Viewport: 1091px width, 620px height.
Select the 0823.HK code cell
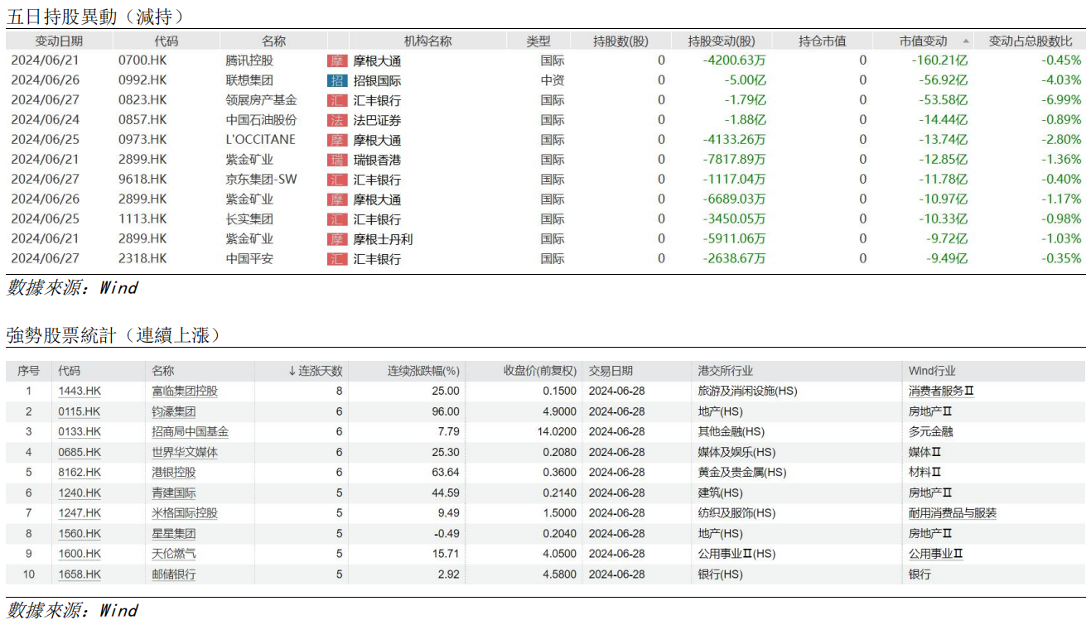pyautogui.click(x=142, y=100)
